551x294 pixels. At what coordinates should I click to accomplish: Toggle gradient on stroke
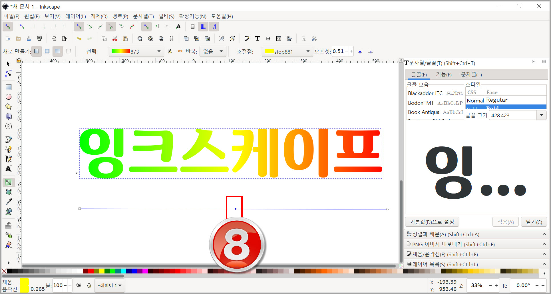coord(68,51)
